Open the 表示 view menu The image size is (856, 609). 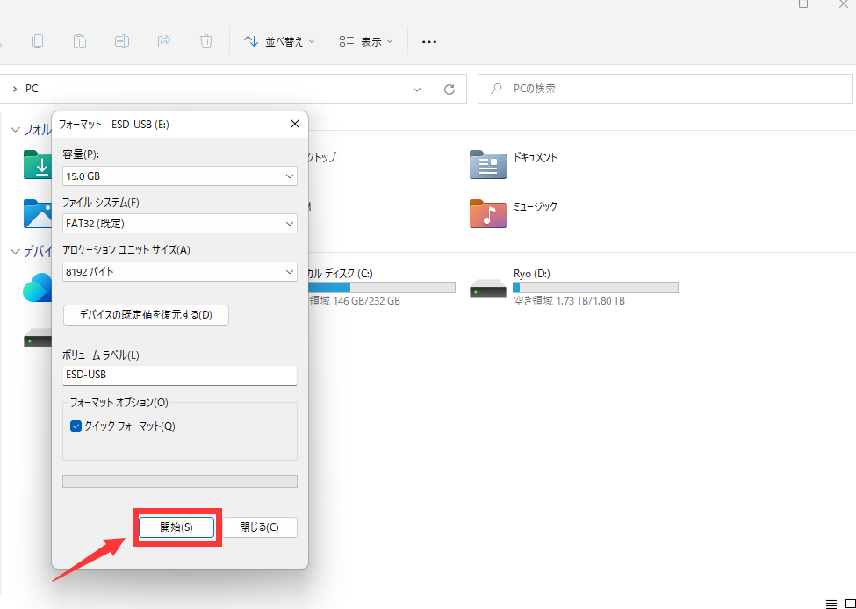tap(366, 41)
